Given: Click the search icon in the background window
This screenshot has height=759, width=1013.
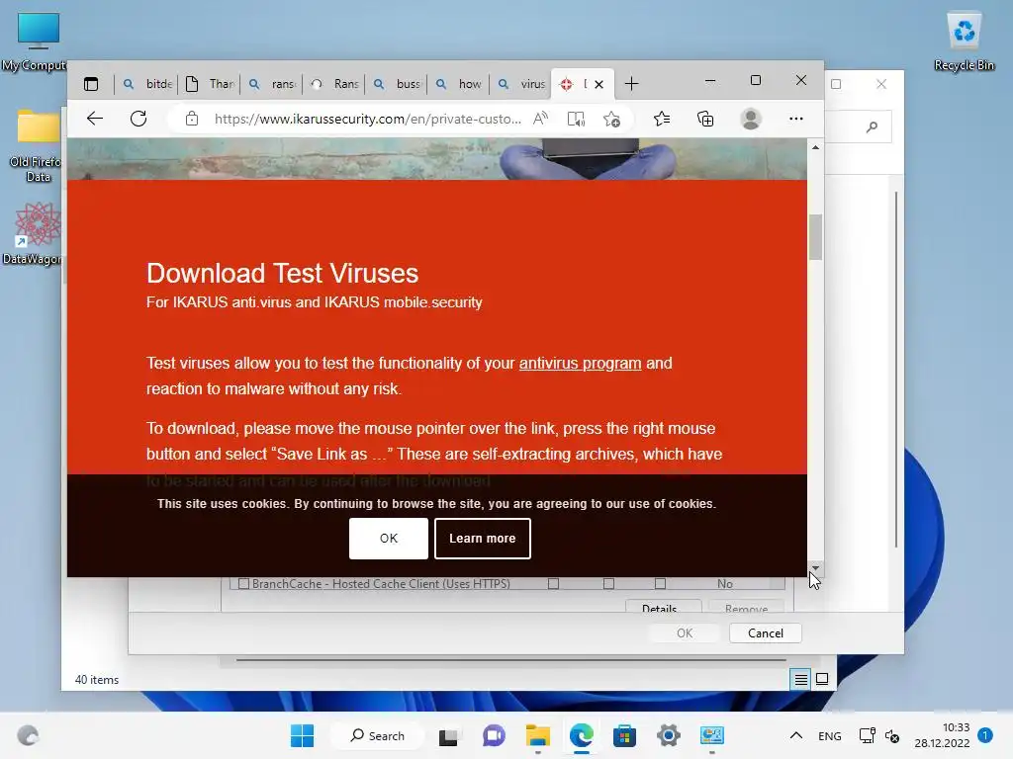Looking at the screenshot, I should coord(873,126).
